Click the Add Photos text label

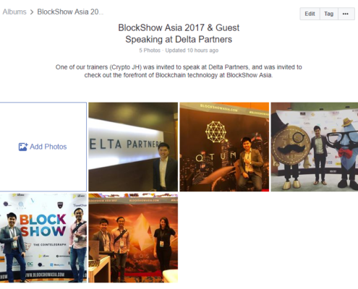[x=48, y=147]
